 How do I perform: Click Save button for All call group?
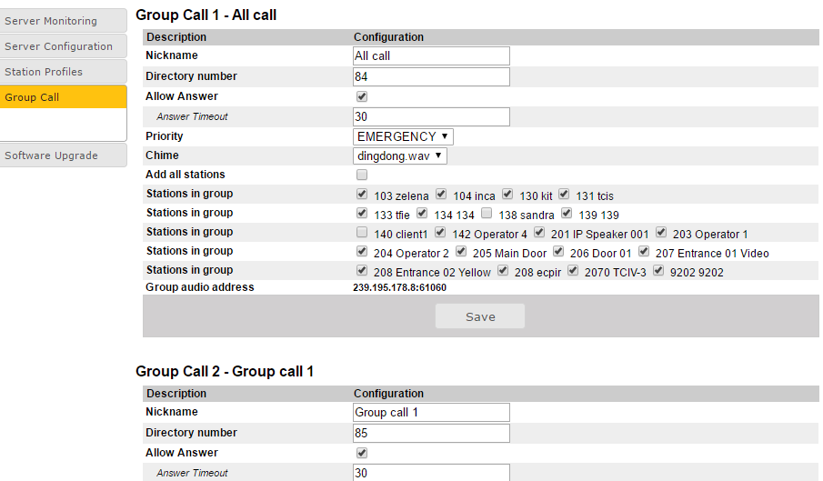pos(480,316)
